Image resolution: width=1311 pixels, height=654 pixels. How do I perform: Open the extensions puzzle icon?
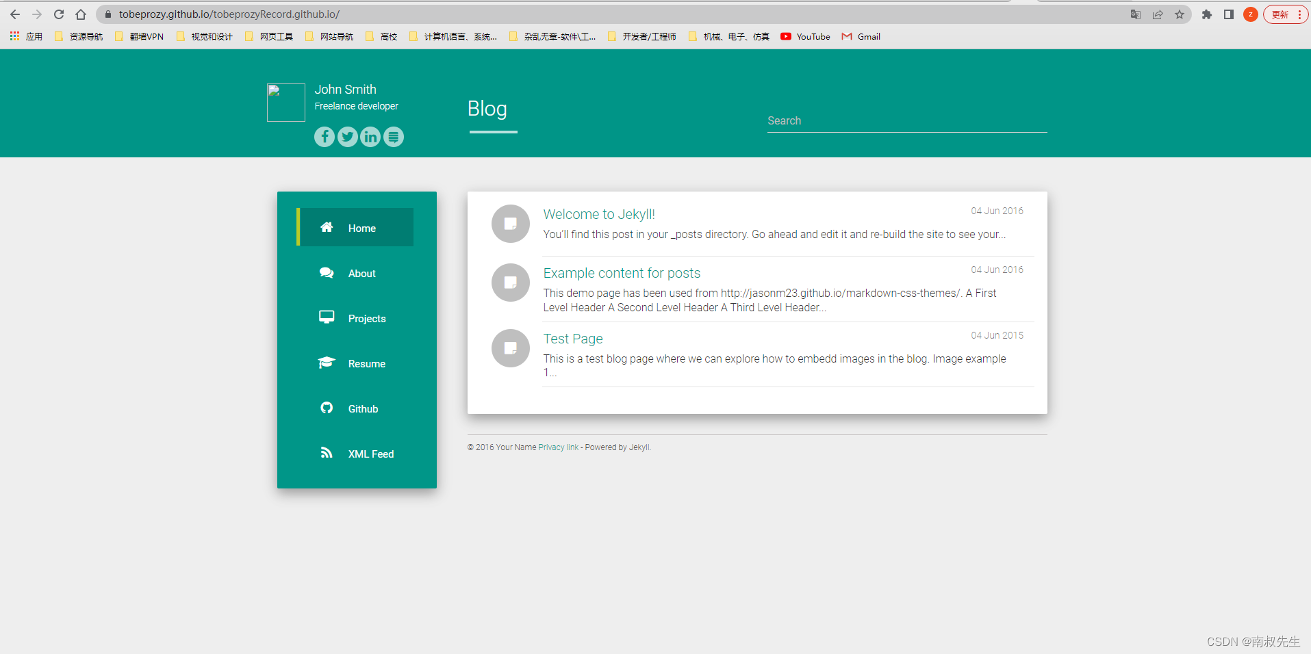tap(1207, 14)
